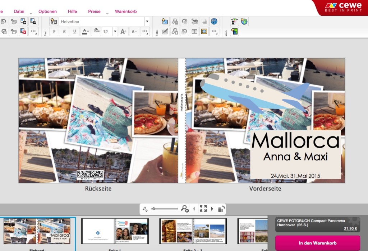This screenshot has height=251, width=368.
Task: Open the Preise menu
Action: point(95,11)
